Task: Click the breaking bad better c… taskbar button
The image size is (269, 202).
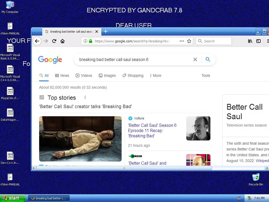Action: [x=49, y=198]
